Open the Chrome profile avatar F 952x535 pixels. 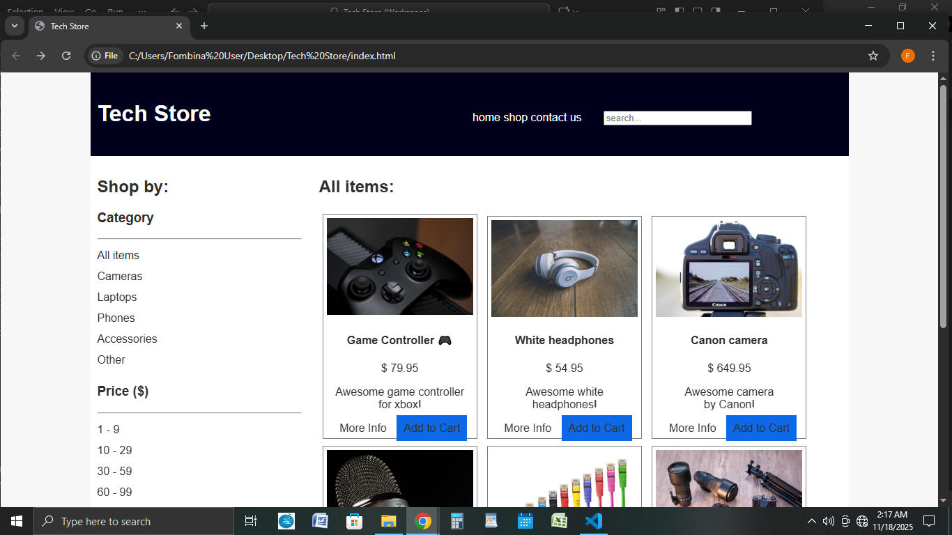(907, 56)
